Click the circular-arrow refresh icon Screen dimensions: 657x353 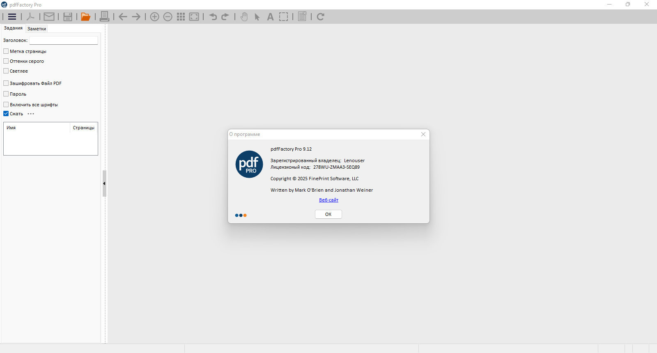click(321, 17)
